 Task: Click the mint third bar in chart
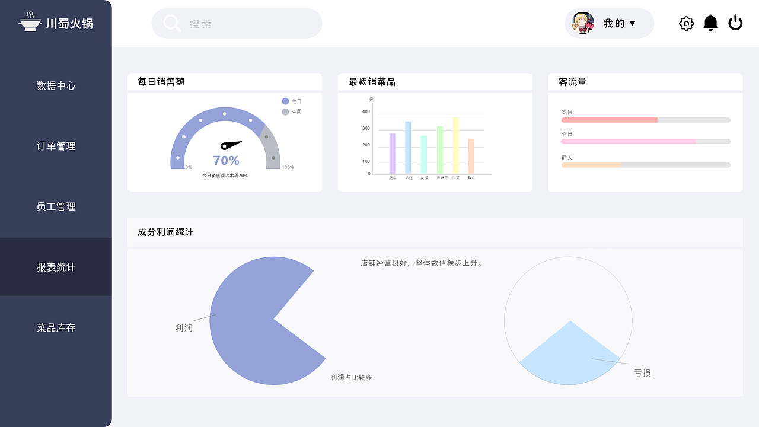(424, 155)
